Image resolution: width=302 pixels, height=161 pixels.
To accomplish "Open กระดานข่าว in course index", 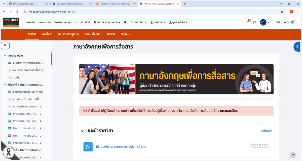I will click(14, 77).
